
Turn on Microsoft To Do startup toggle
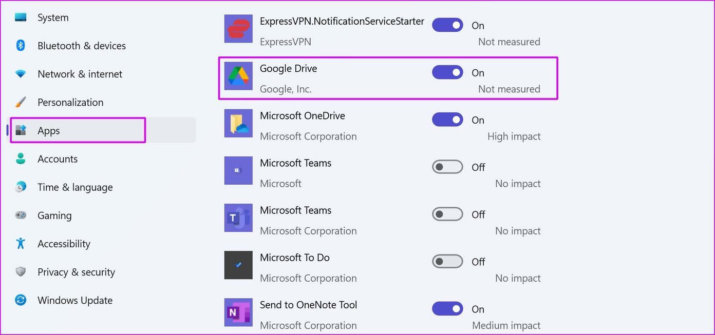click(x=447, y=262)
